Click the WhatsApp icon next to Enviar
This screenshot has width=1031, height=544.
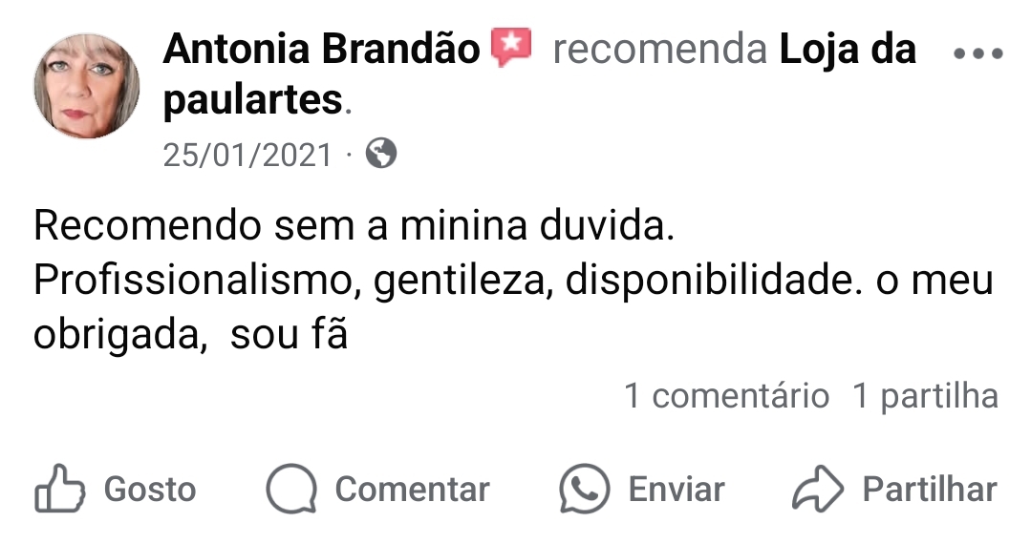tap(584, 490)
